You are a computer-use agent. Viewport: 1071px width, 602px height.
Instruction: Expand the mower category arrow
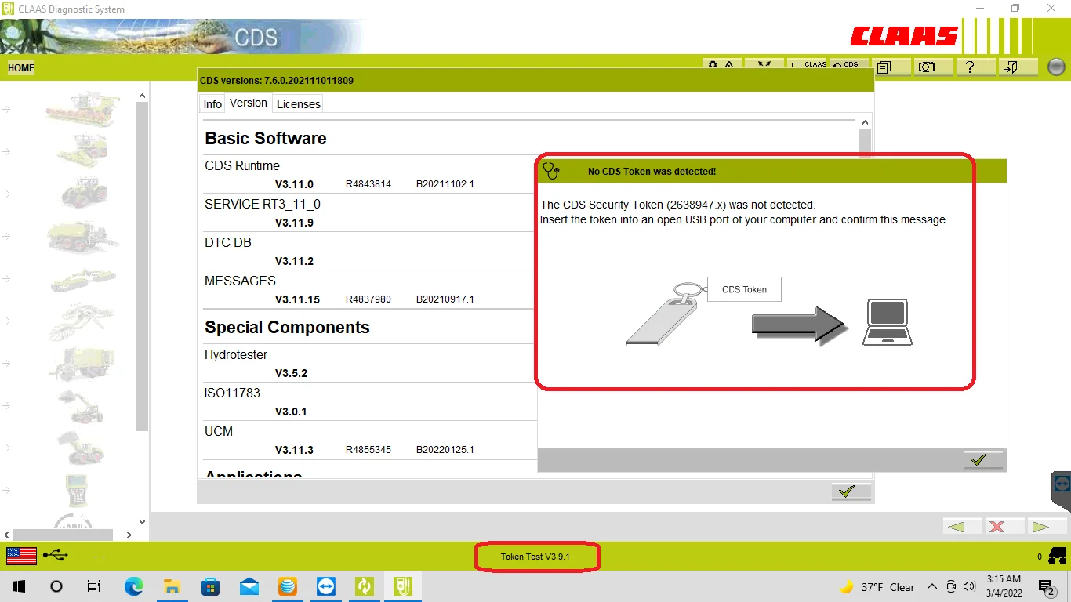pyautogui.click(x=6, y=278)
